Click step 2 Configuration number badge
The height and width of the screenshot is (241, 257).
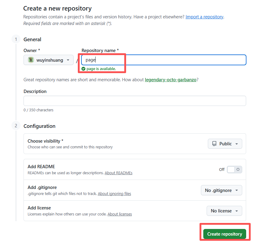[16, 126]
